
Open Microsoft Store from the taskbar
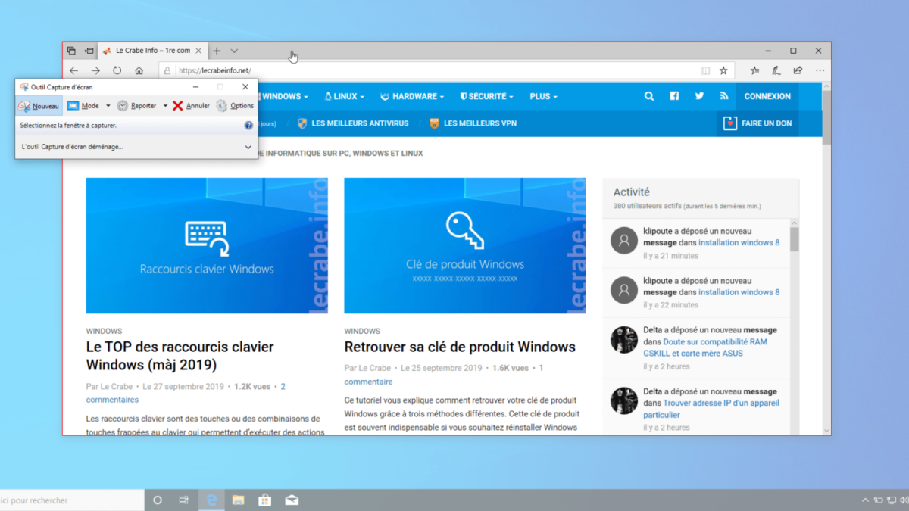264,500
